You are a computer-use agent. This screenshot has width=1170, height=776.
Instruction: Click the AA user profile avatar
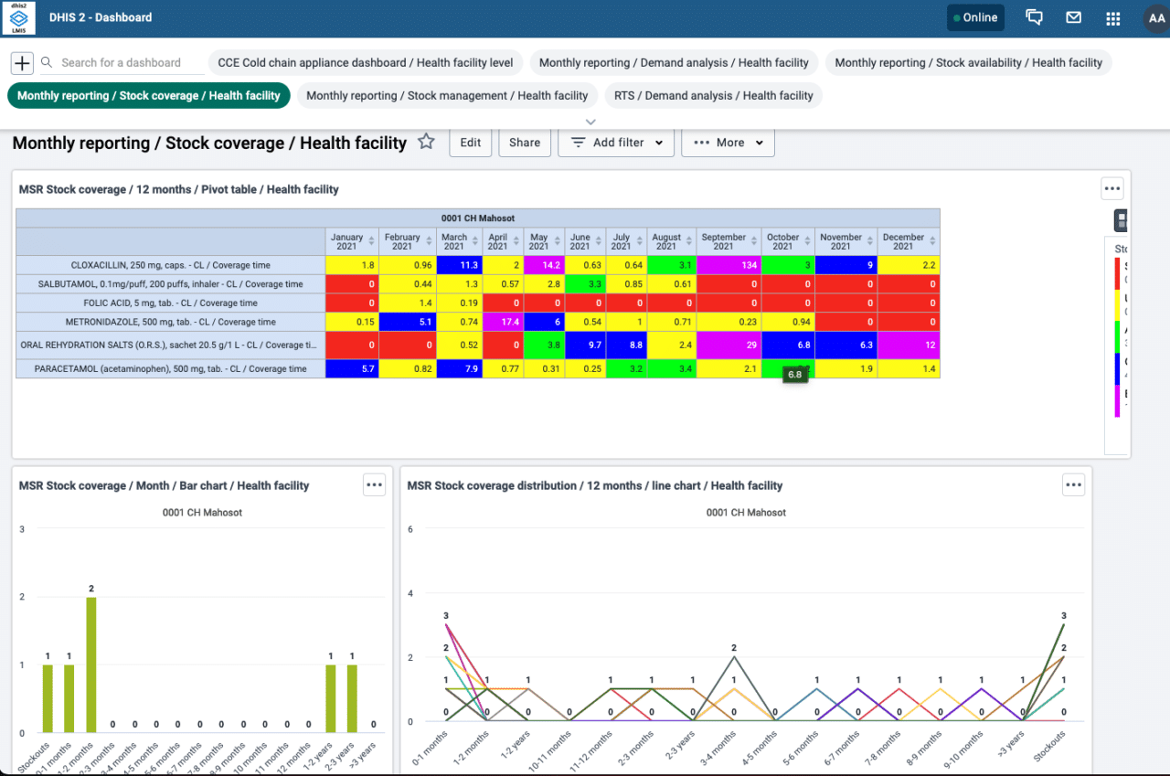point(1154,17)
